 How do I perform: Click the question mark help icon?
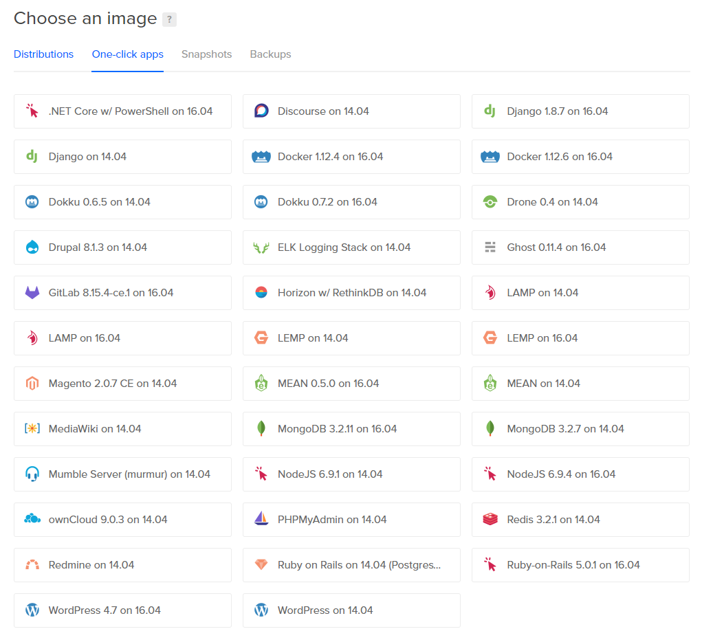pos(169,19)
